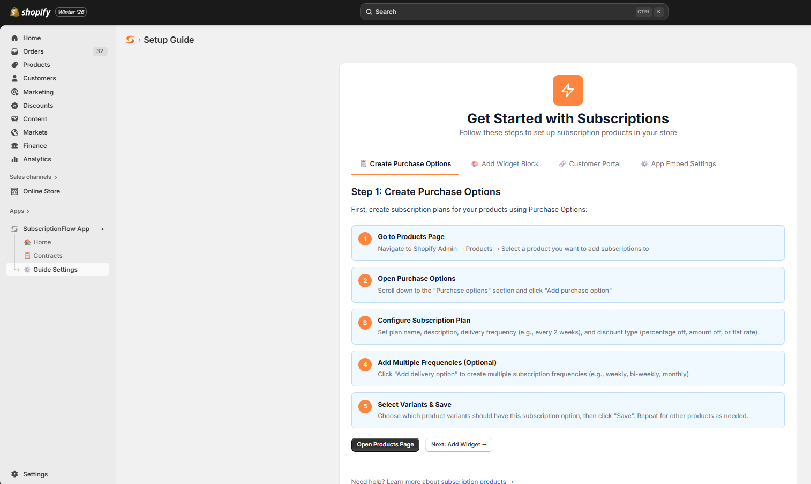The image size is (811, 484).
Task: Click Configure Subscription Plan step card
Action: click(568, 326)
